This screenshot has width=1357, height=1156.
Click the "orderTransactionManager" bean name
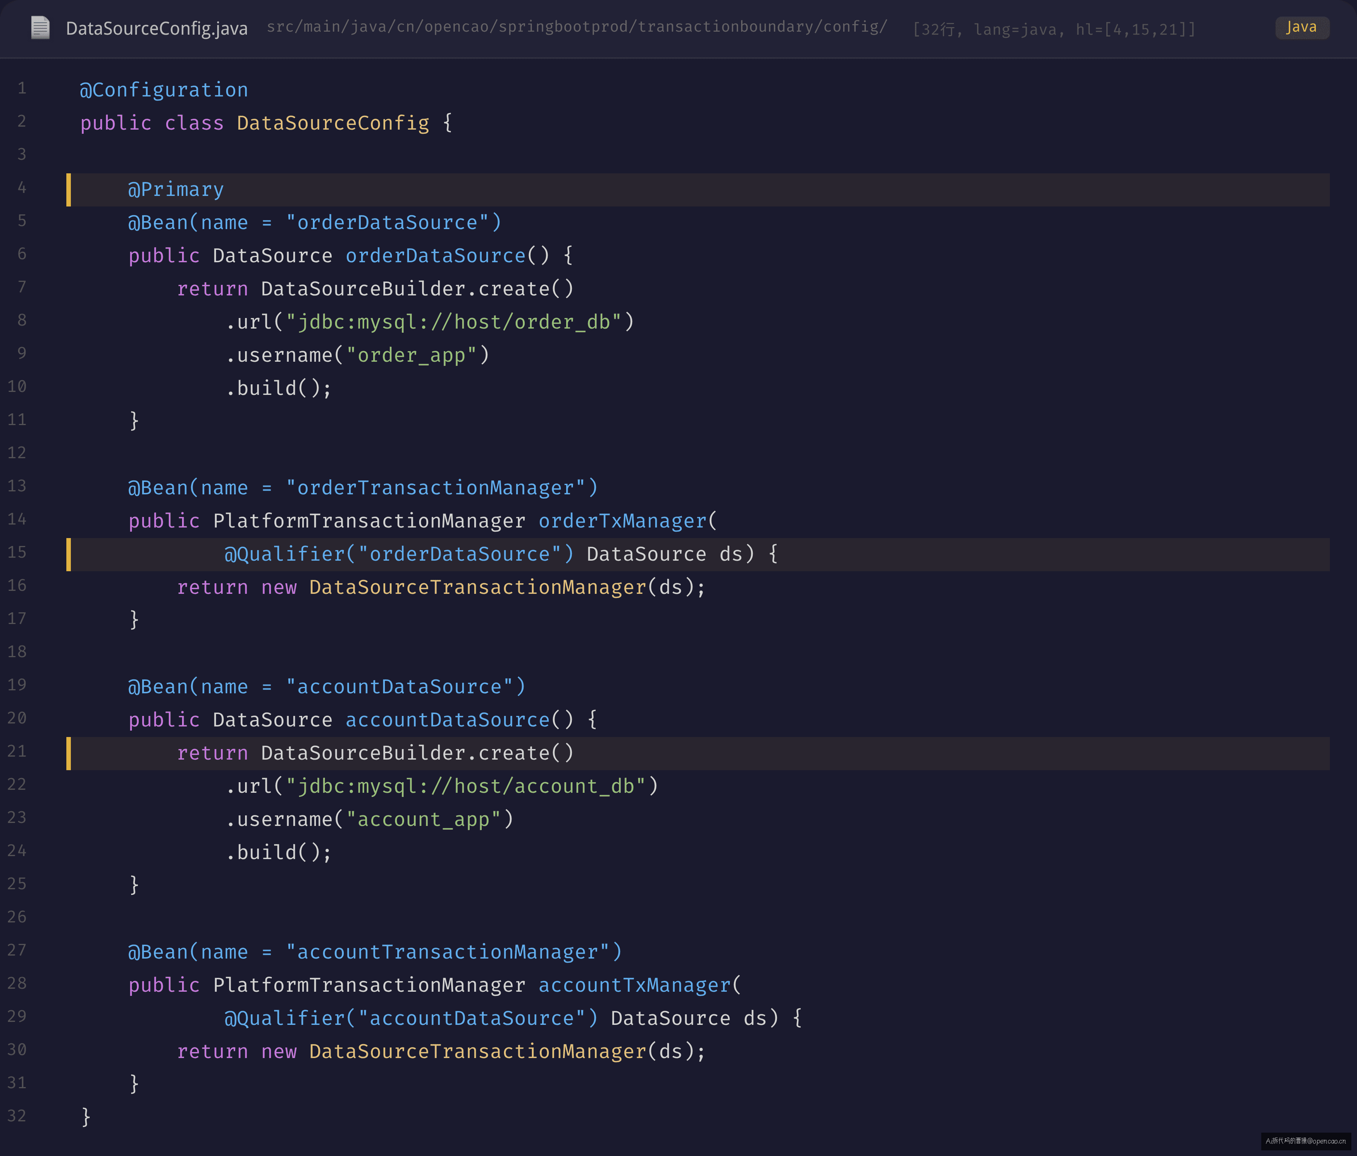(435, 488)
